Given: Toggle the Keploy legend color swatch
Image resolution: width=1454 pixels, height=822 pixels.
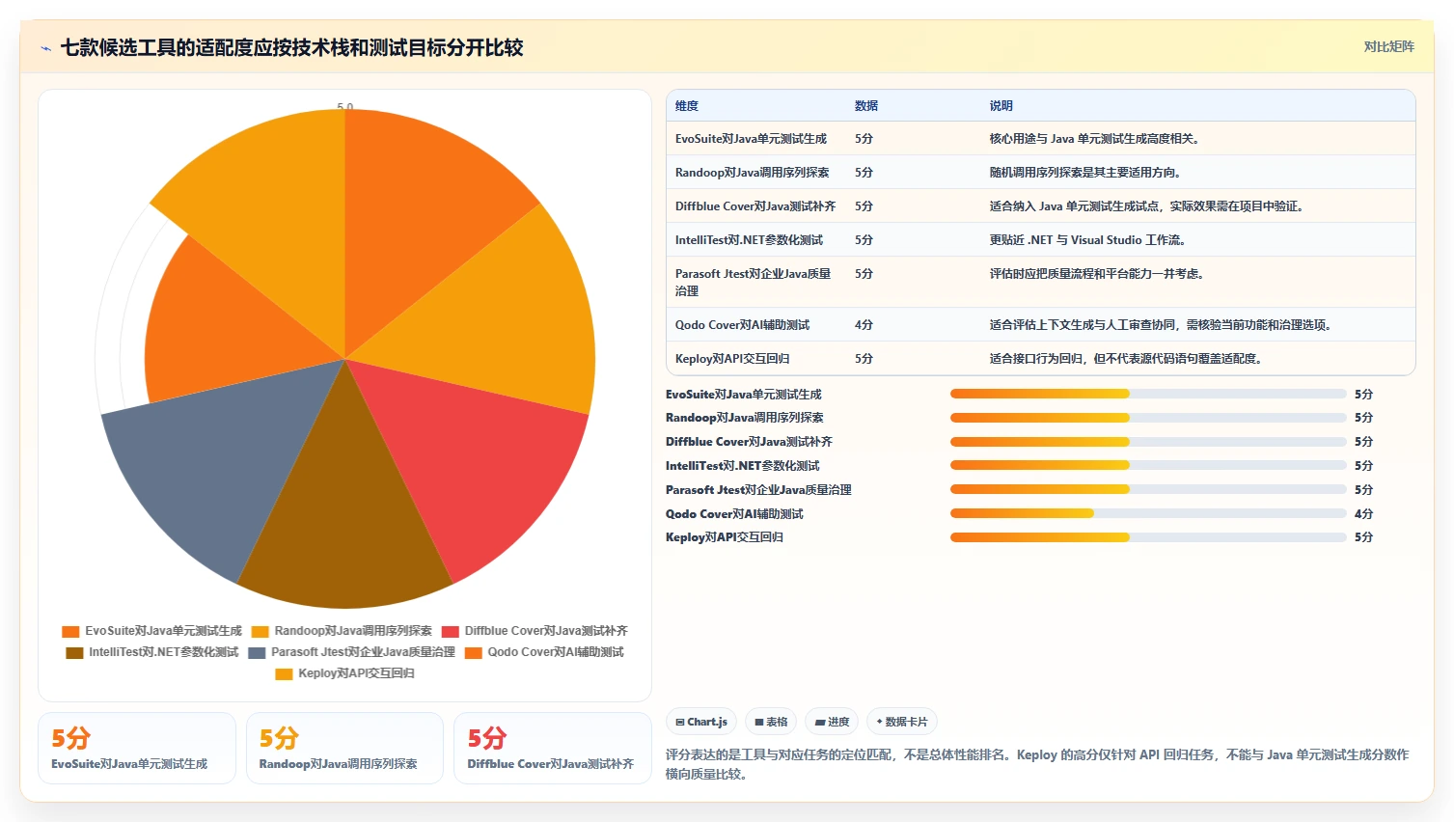Looking at the screenshot, I should [284, 673].
